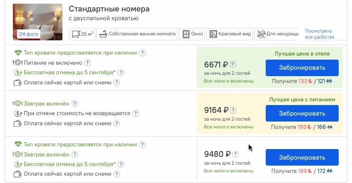Viewport: 352px width, 183px height.
Task: Click help icon by first 'Тип кровати предоставляется при наличии'
Action: (142, 53)
